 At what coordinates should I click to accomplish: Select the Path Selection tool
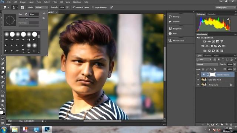point(3,91)
